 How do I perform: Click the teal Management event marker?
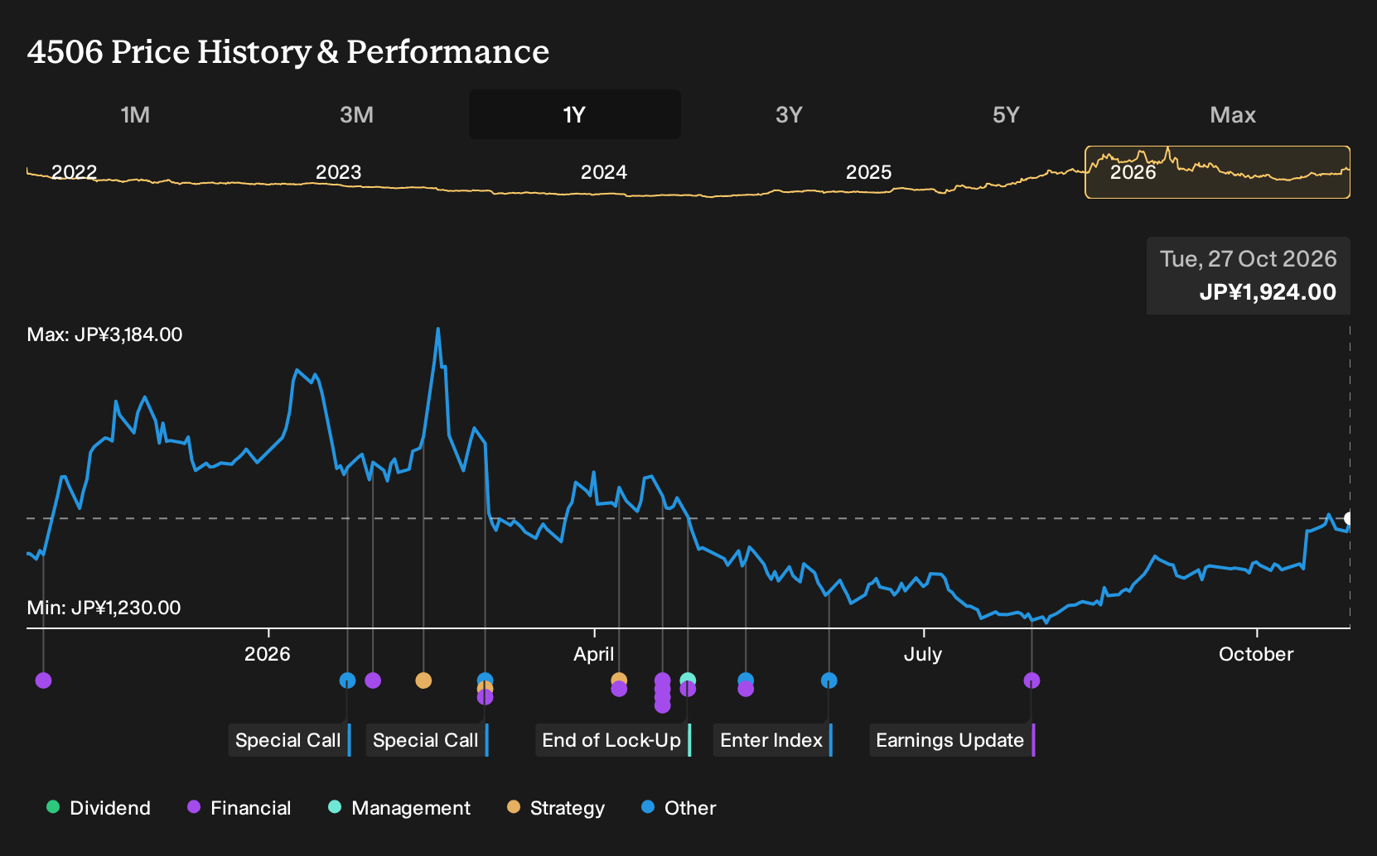click(688, 680)
